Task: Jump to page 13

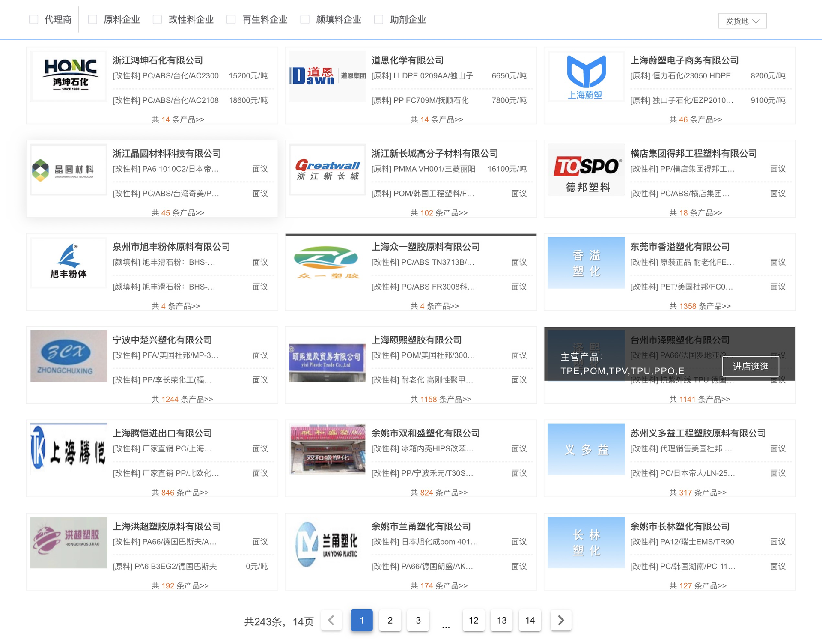Action: coord(502,620)
